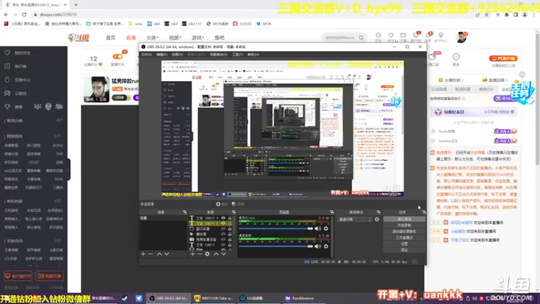The height and width of the screenshot is (304, 540).
Task: Click 开始录制 start recording button
Action: (404, 226)
